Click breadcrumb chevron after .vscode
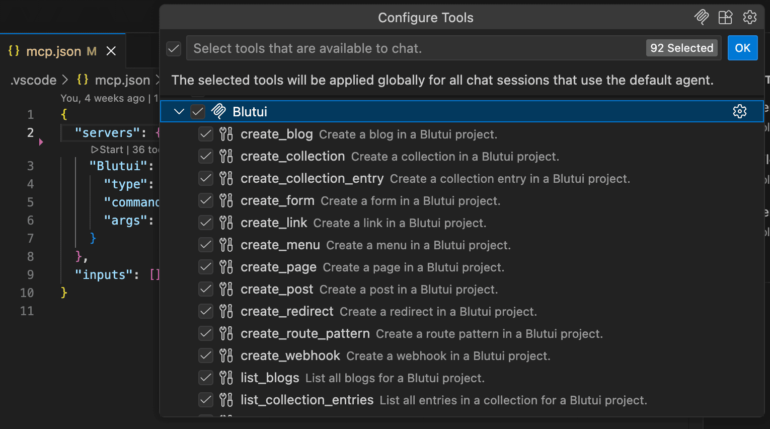The height and width of the screenshot is (429, 770). click(x=65, y=80)
